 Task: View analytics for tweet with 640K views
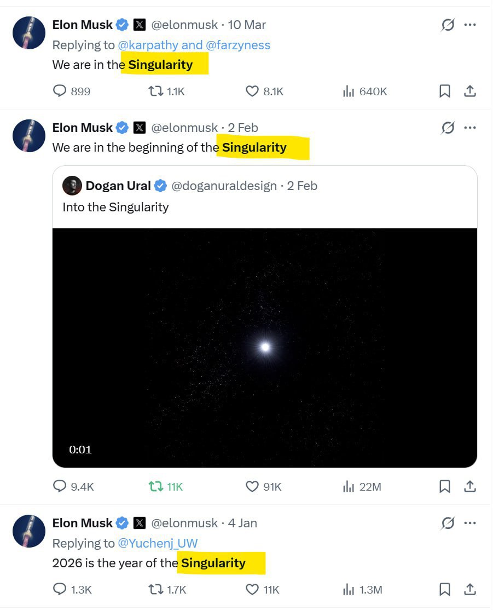coord(348,91)
